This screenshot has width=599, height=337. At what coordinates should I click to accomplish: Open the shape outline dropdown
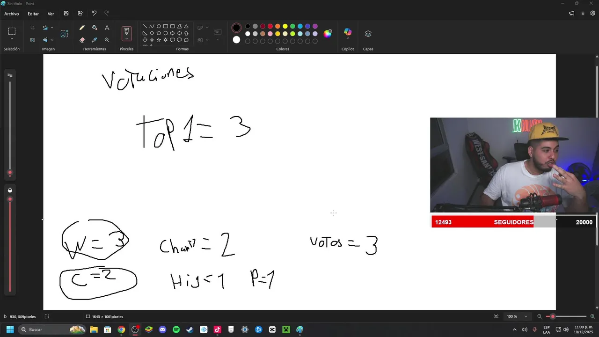pyautogui.click(x=202, y=28)
